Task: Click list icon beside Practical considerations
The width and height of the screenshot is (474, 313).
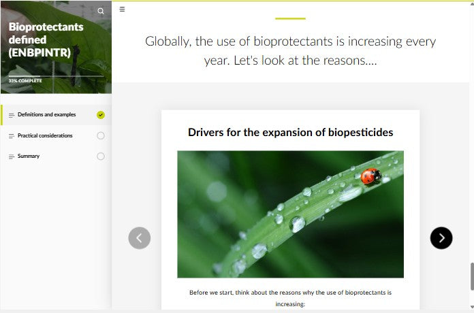Action: click(x=11, y=136)
